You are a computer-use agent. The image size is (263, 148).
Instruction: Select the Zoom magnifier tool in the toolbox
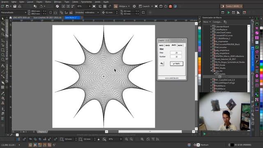2,35
